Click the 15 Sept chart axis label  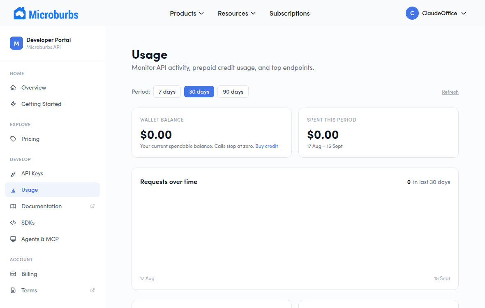442,278
